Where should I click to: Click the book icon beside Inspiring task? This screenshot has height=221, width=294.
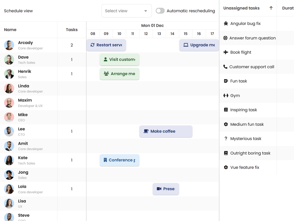point(226,110)
